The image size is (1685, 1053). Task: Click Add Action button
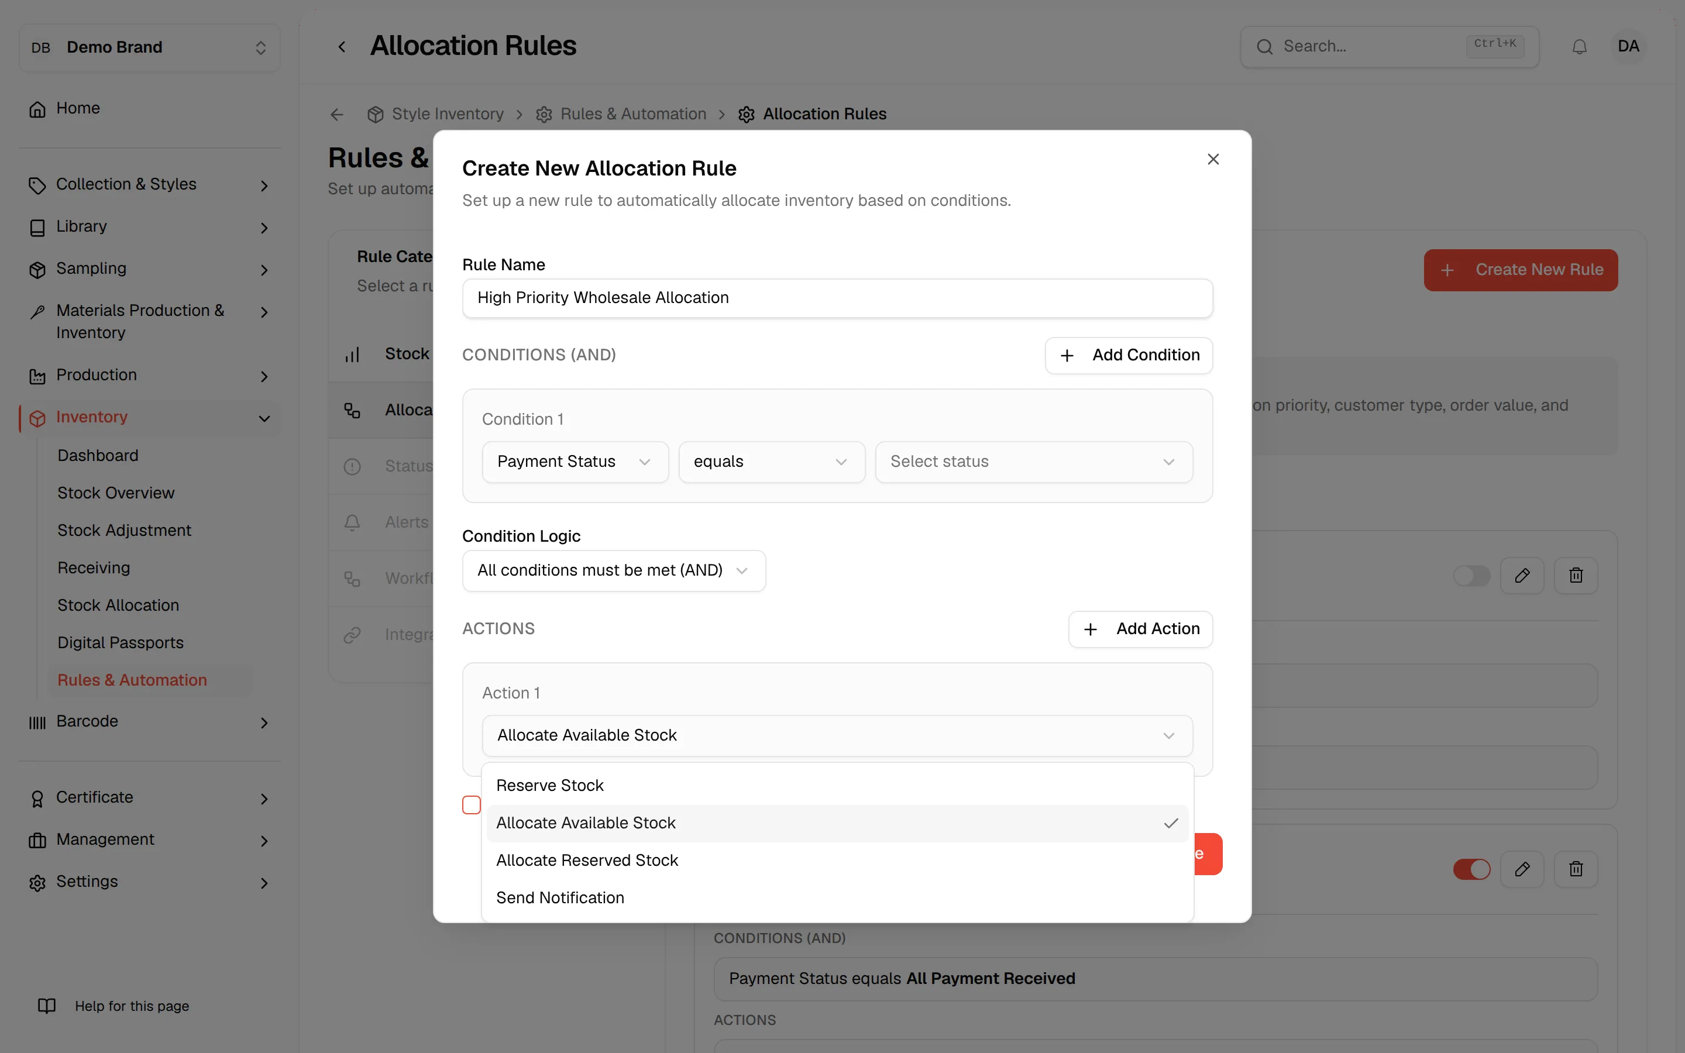click(x=1140, y=629)
